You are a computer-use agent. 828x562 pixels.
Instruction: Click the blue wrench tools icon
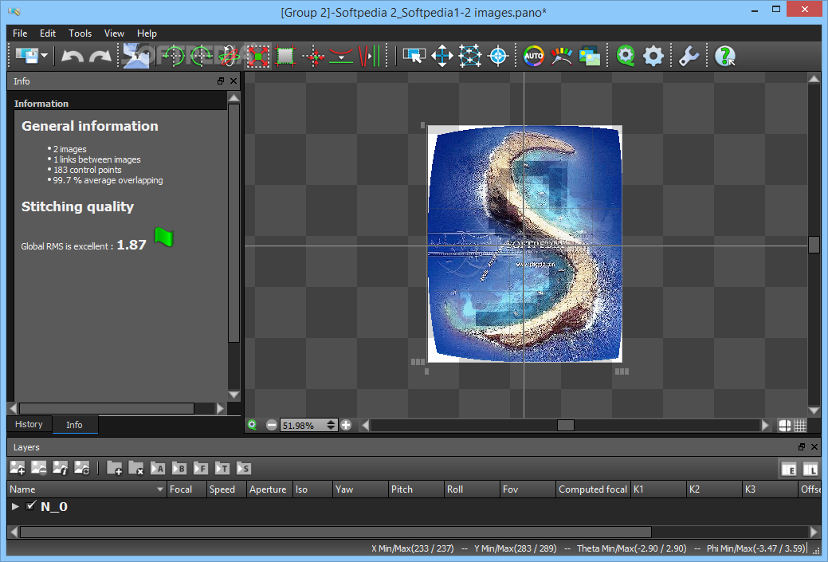tap(689, 56)
